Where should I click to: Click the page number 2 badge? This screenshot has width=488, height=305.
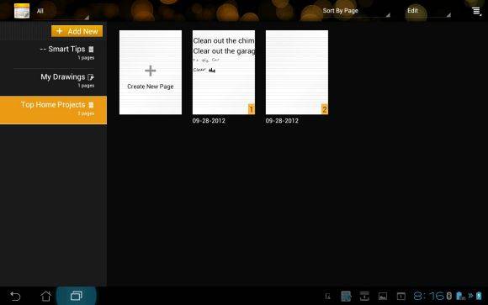(325, 109)
